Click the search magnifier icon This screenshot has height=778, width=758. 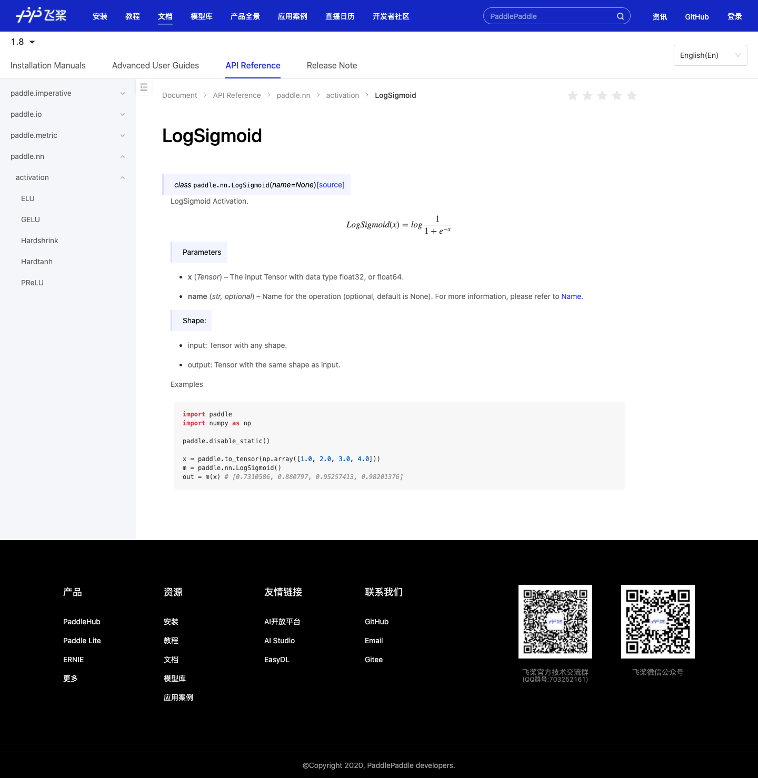620,16
